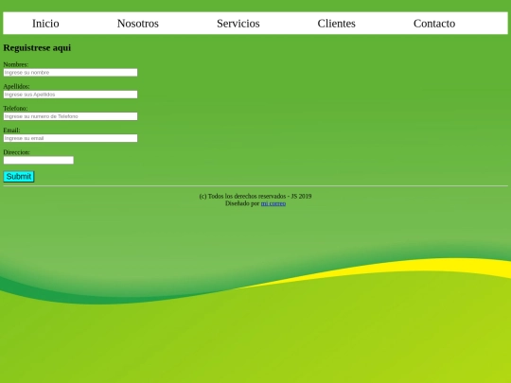511x383 pixels.
Task: Click the Email input field
Action: [70, 138]
